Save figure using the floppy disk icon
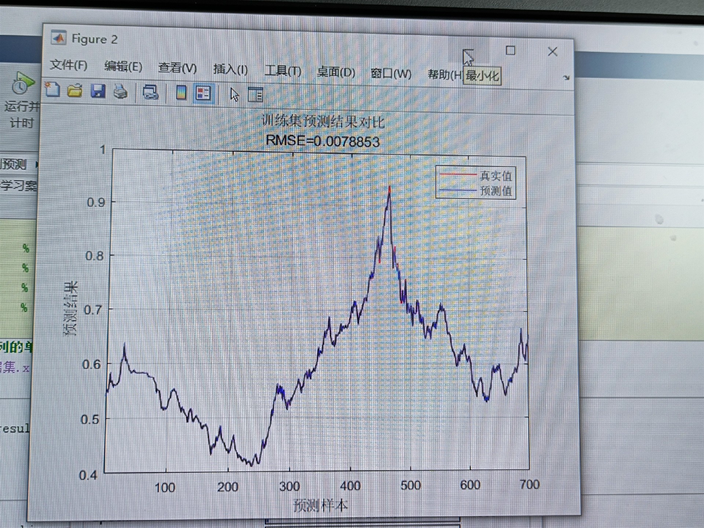The image size is (704, 528). pyautogui.click(x=98, y=91)
